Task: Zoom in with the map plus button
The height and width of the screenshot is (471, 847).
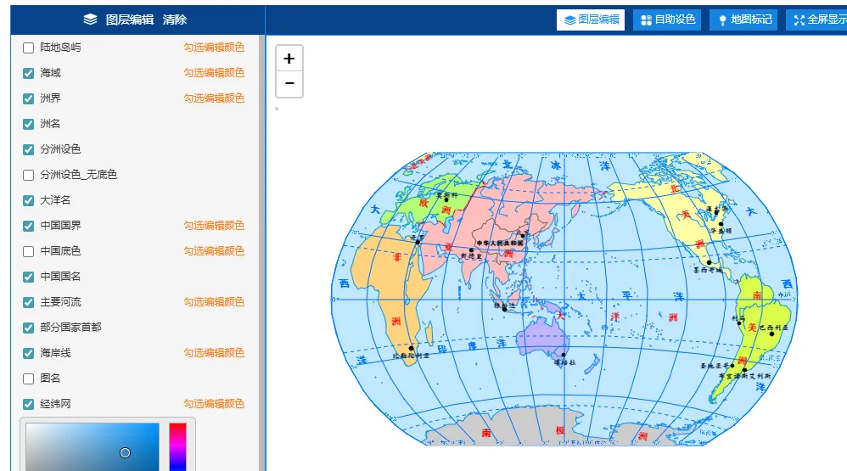Action: pyautogui.click(x=289, y=59)
